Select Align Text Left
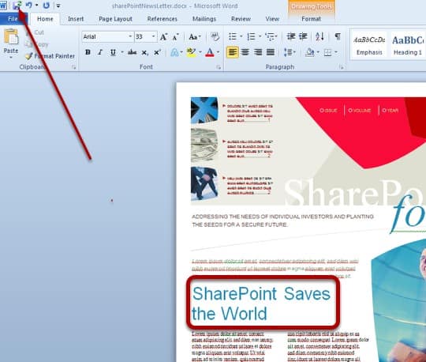Image resolution: width=426 pixels, height=362 pixels. (x=233, y=52)
